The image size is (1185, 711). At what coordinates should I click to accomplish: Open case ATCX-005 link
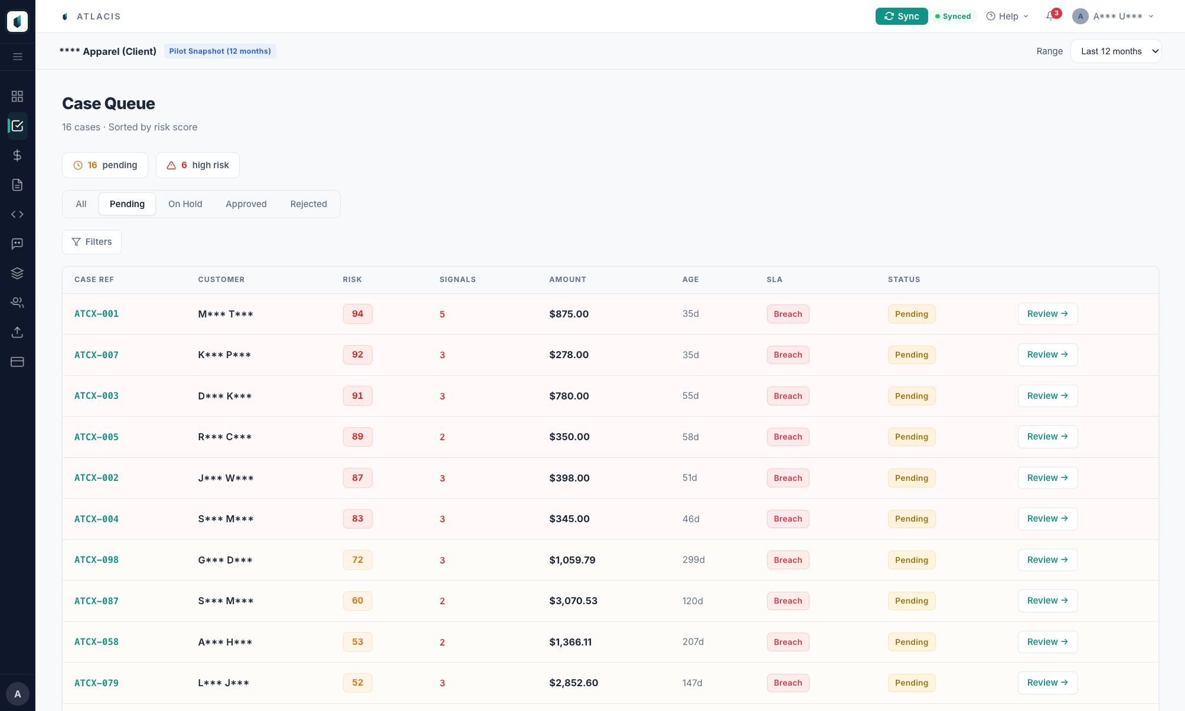[x=97, y=437]
